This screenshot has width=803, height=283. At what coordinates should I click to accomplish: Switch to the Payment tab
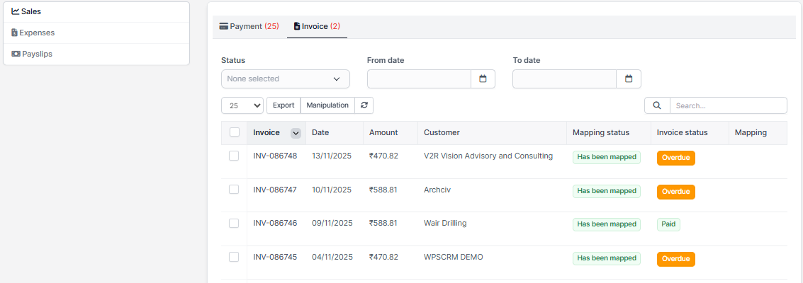point(249,26)
